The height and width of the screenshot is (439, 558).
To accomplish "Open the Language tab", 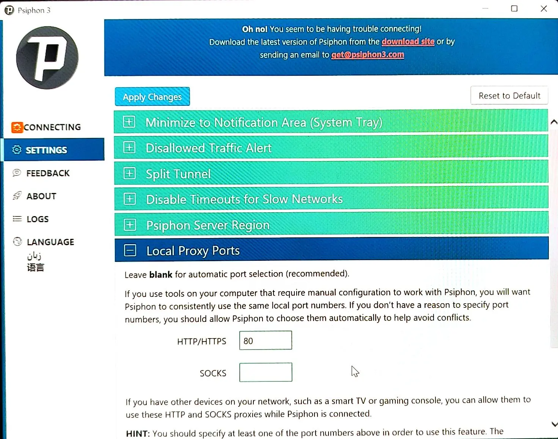I will point(44,242).
